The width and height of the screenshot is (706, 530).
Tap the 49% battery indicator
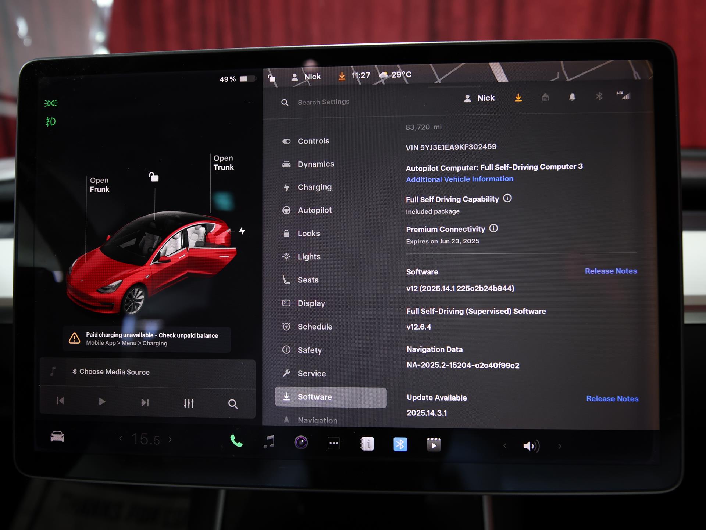tap(238, 79)
